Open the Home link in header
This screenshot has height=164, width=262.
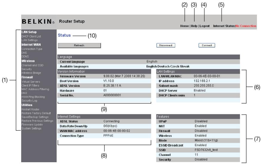click(184, 26)
